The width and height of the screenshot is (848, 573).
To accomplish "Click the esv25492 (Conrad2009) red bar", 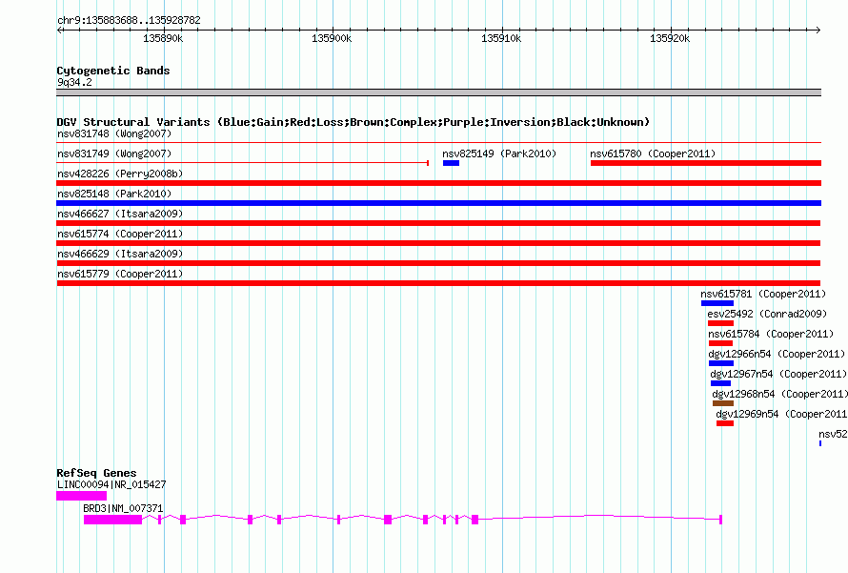I will click(x=720, y=323).
